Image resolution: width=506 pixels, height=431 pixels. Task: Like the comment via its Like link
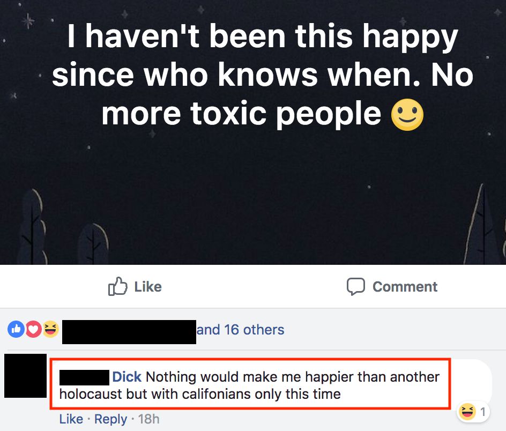[x=71, y=419]
